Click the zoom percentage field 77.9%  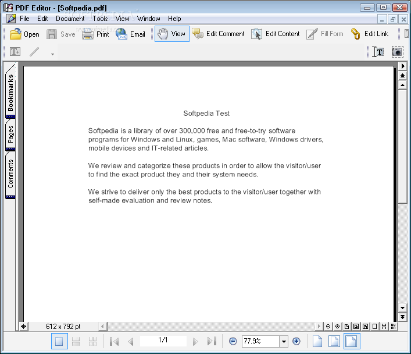click(260, 341)
